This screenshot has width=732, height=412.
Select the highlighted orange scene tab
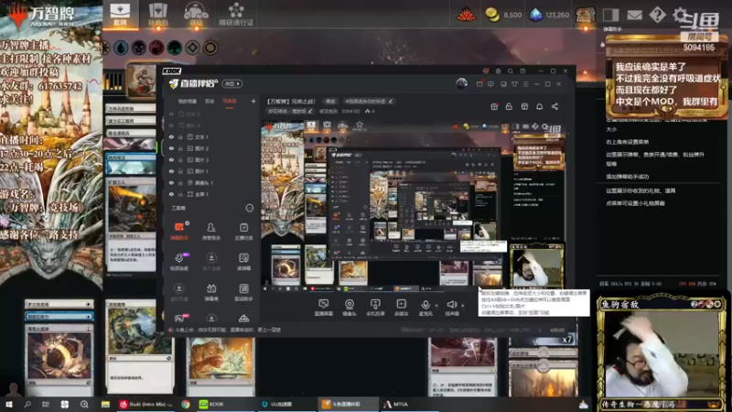point(230,101)
